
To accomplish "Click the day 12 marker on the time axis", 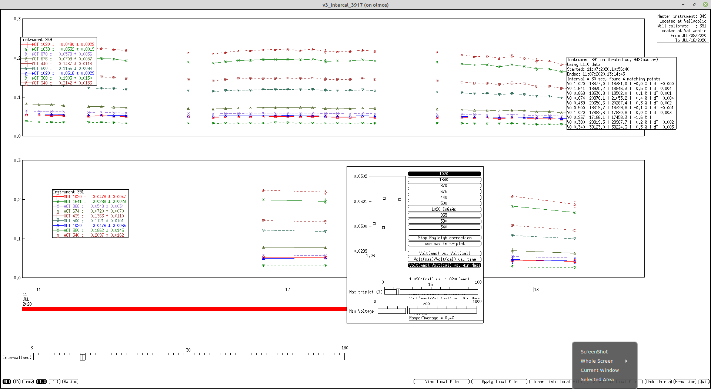I will pos(287,290).
